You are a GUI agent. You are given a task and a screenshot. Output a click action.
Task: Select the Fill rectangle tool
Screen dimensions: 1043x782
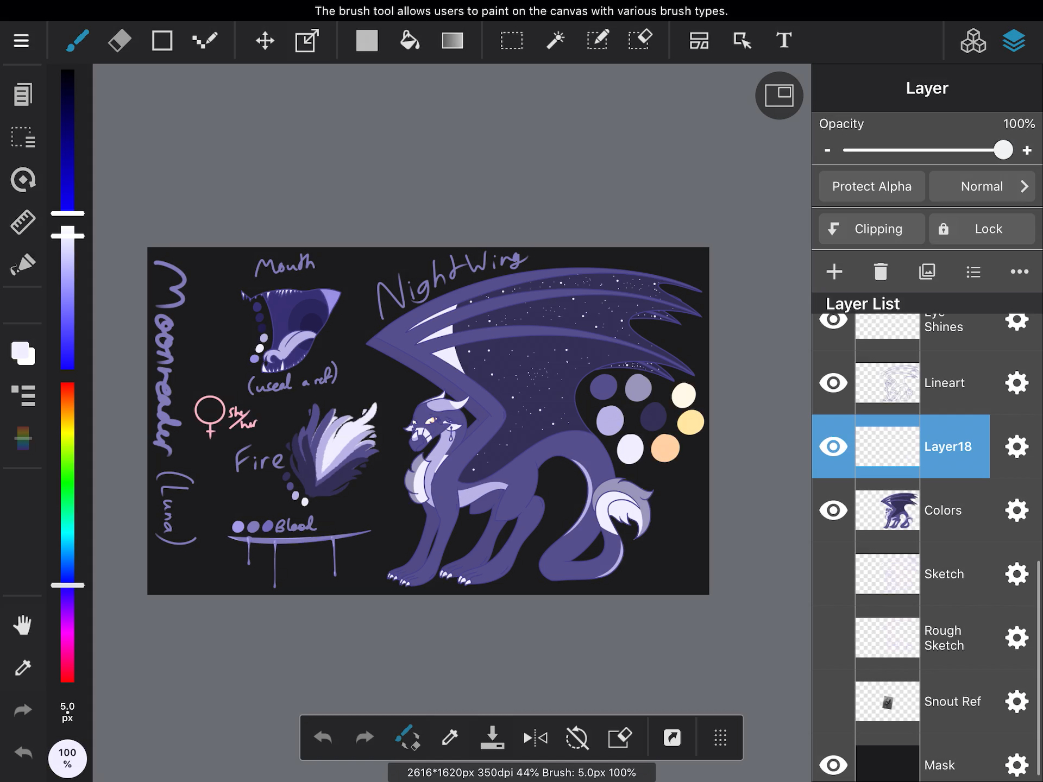[367, 41]
